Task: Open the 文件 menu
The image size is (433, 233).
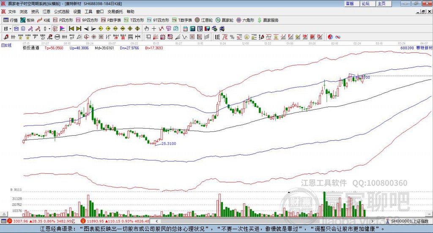Action: pos(12,11)
